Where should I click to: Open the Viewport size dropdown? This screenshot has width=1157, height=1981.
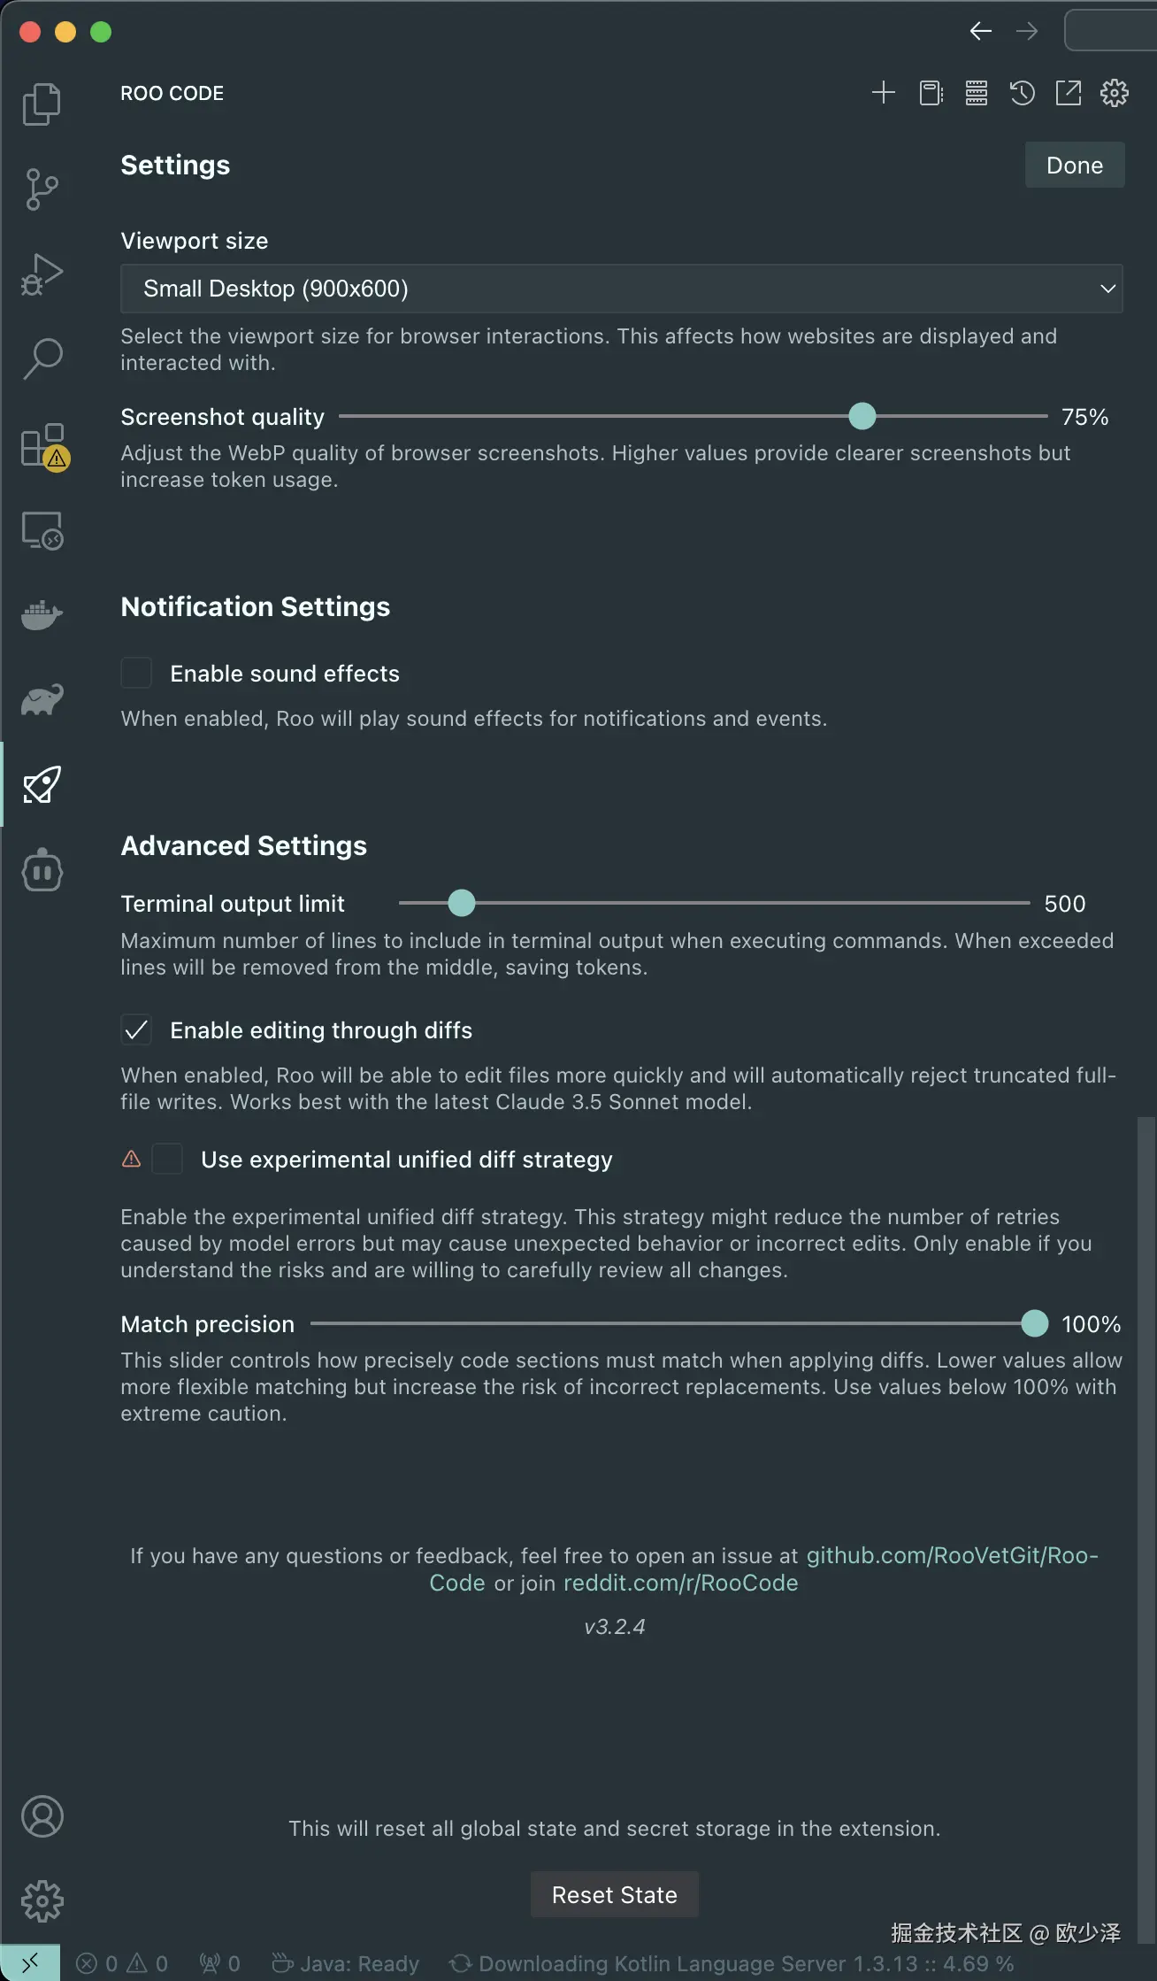tap(621, 289)
